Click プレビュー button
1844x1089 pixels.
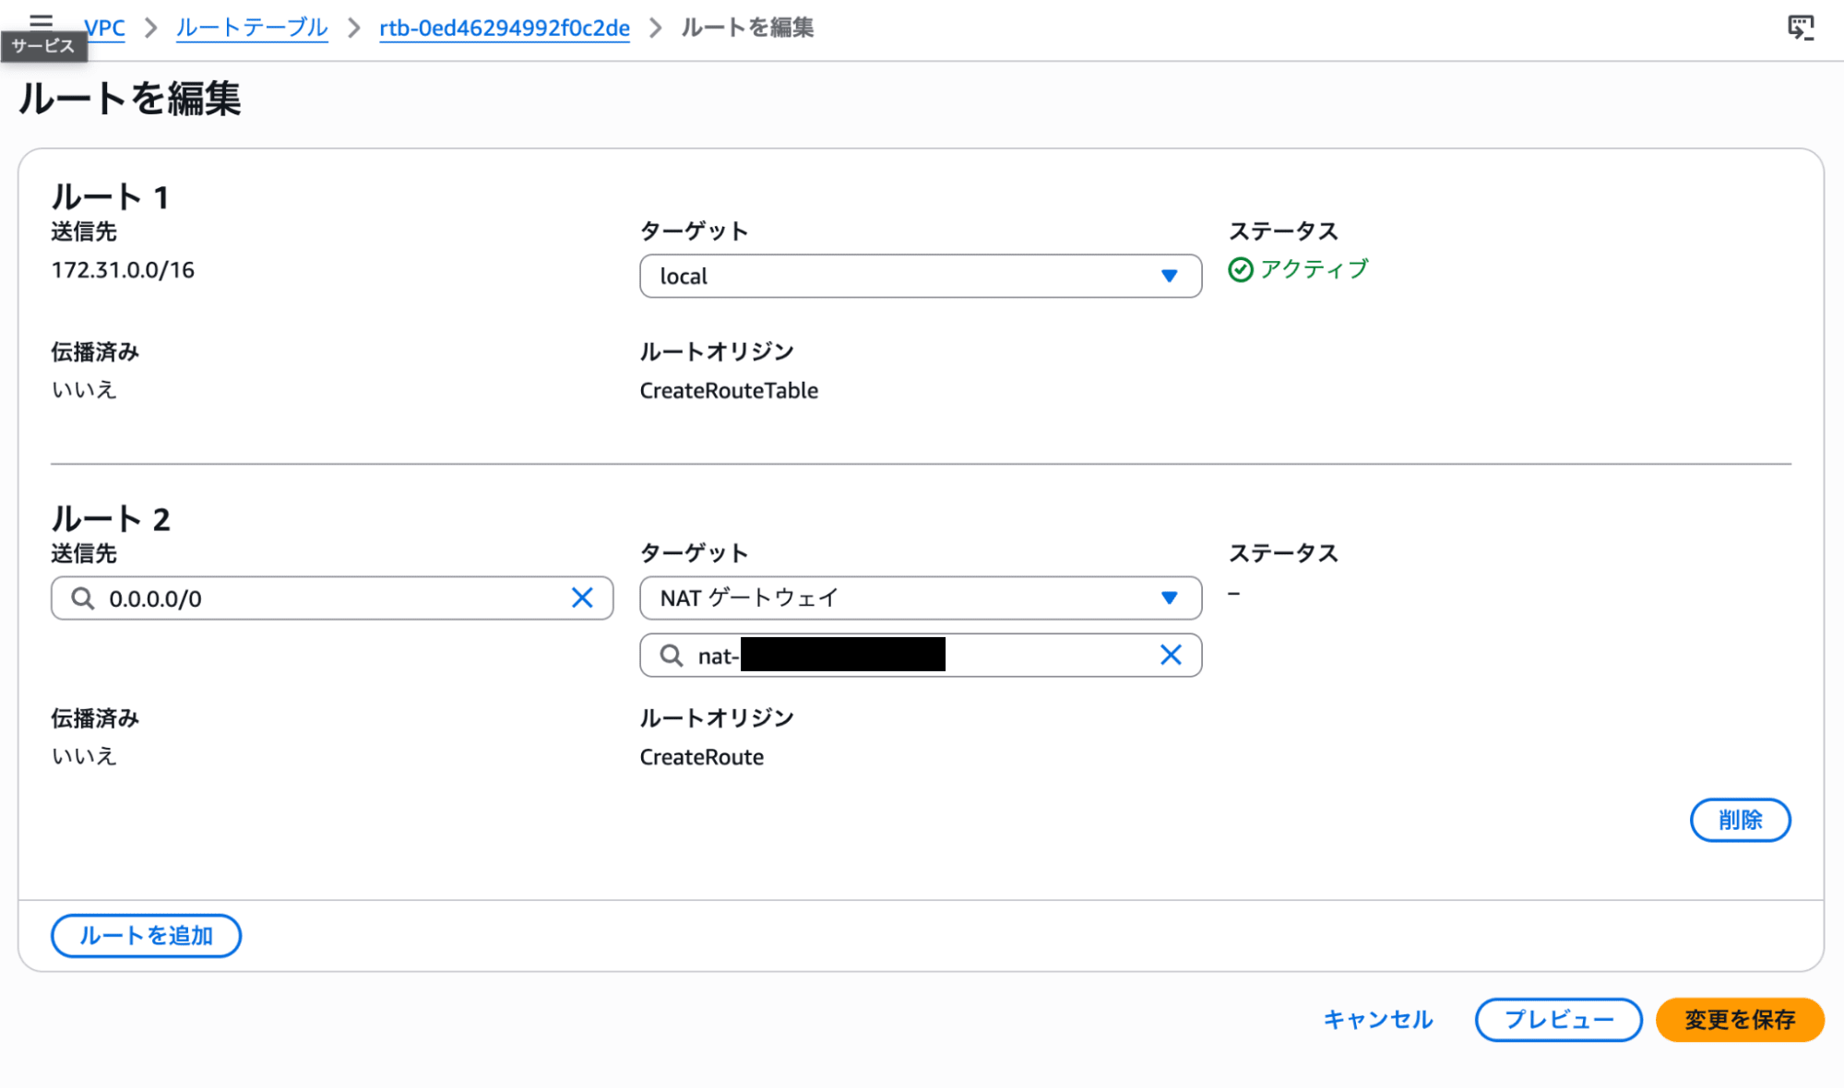[1558, 1020]
